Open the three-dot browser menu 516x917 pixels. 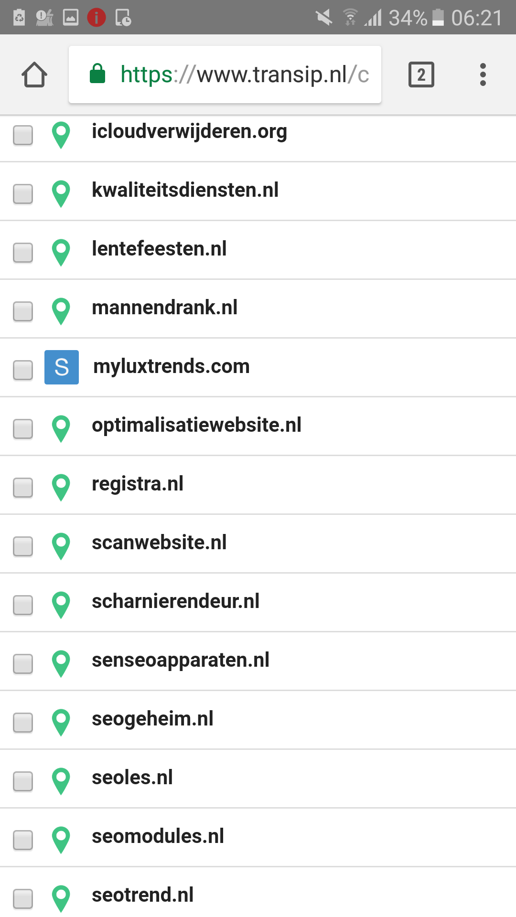coord(483,75)
